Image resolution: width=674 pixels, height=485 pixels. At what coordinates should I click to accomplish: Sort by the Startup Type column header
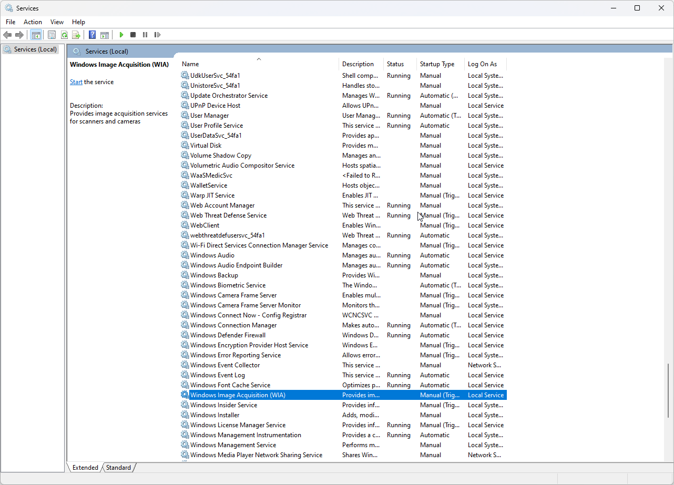pos(437,64)
